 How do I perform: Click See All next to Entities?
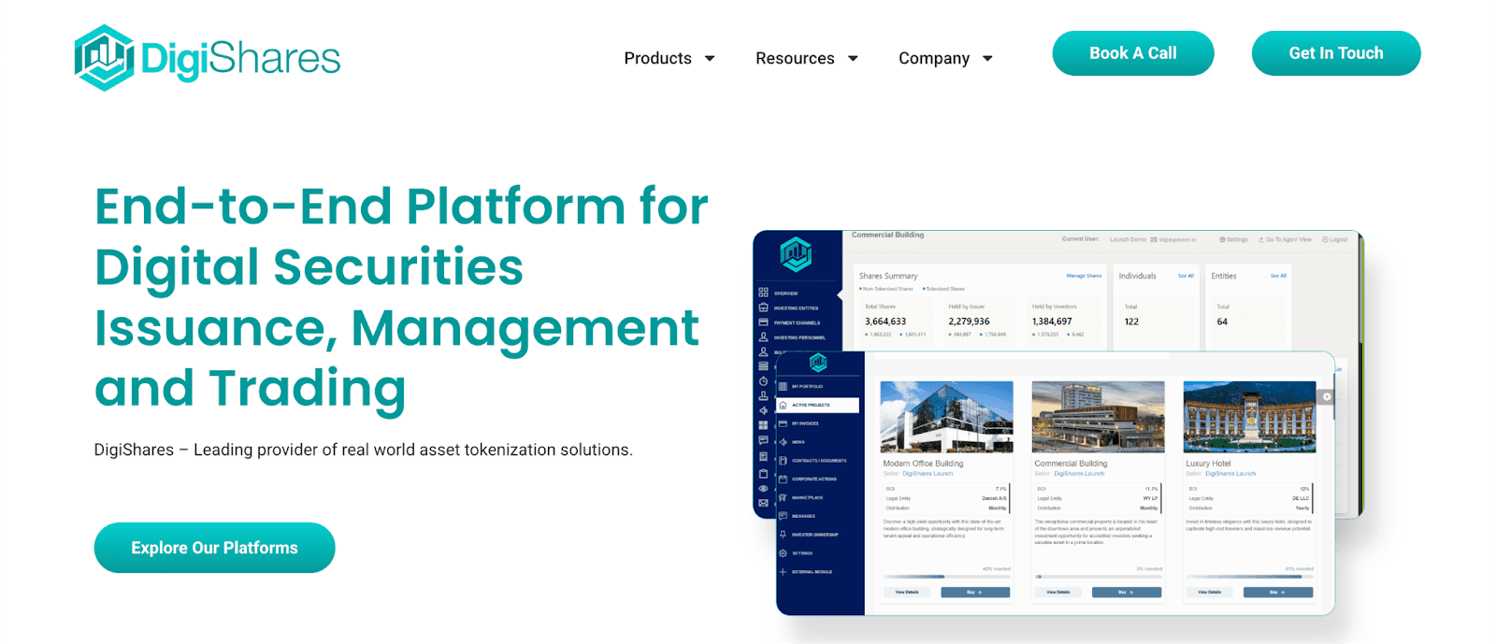coord(1278,276)
